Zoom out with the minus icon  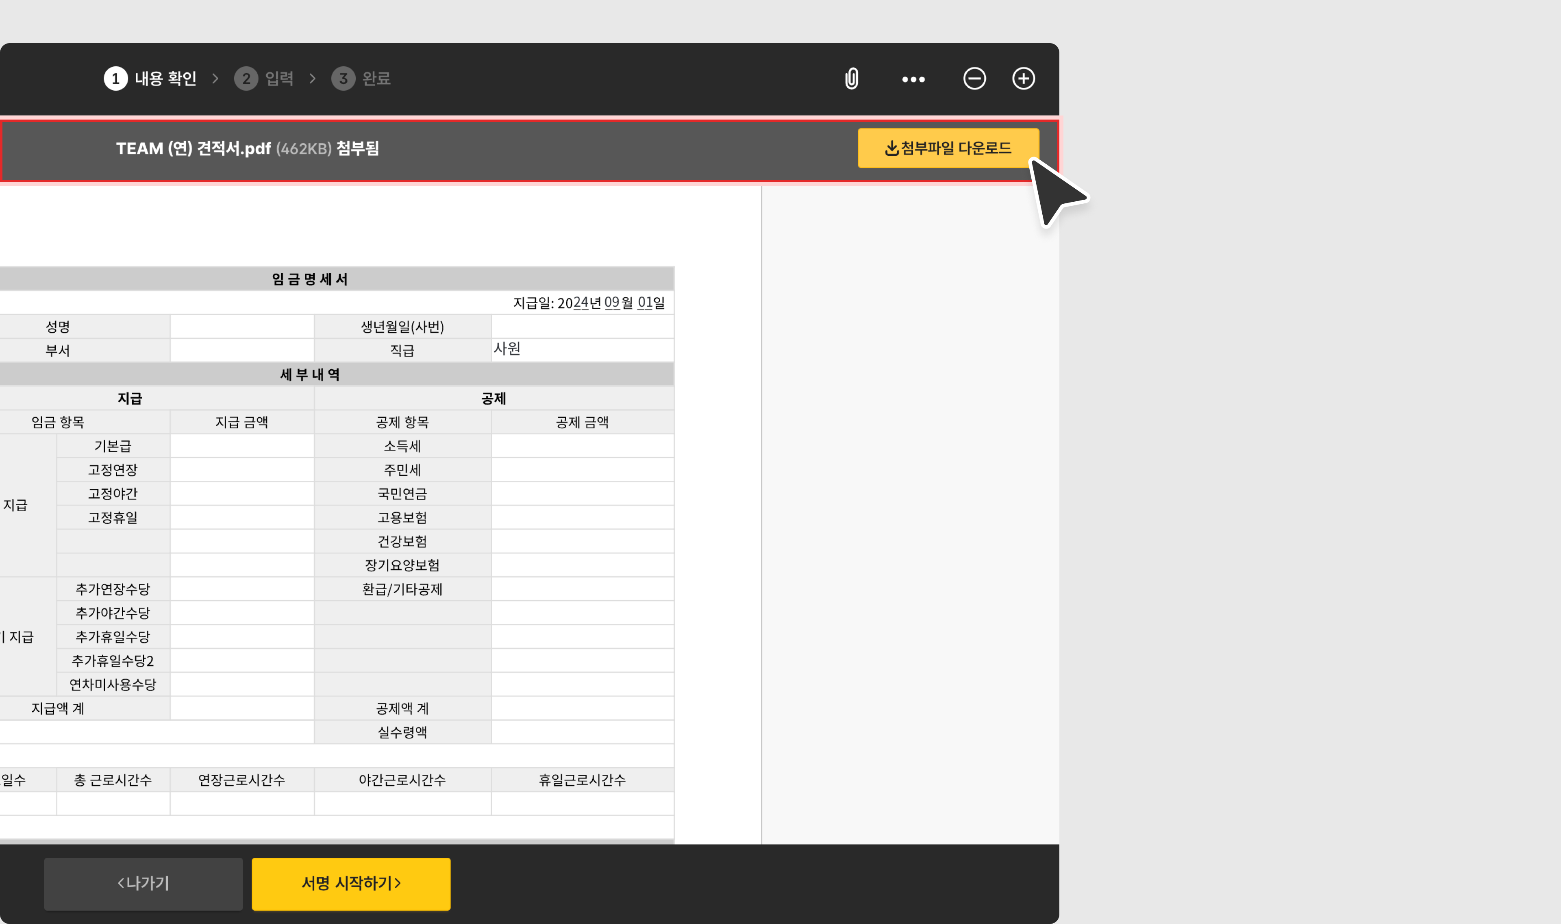pyautogui.click(x=974, y=78)
